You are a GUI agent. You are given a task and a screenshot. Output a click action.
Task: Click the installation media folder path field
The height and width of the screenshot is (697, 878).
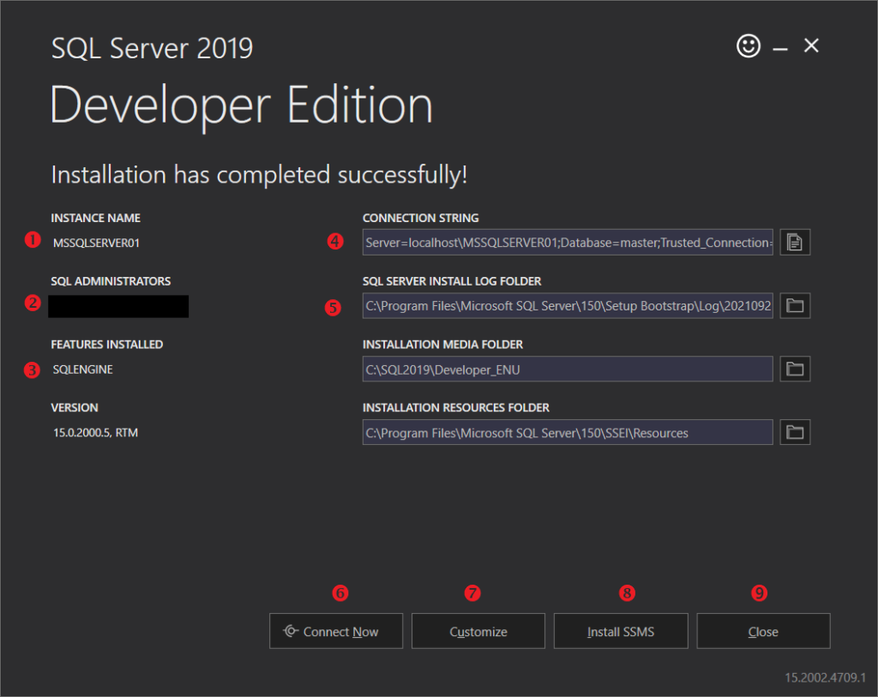(x=568, y=369)
